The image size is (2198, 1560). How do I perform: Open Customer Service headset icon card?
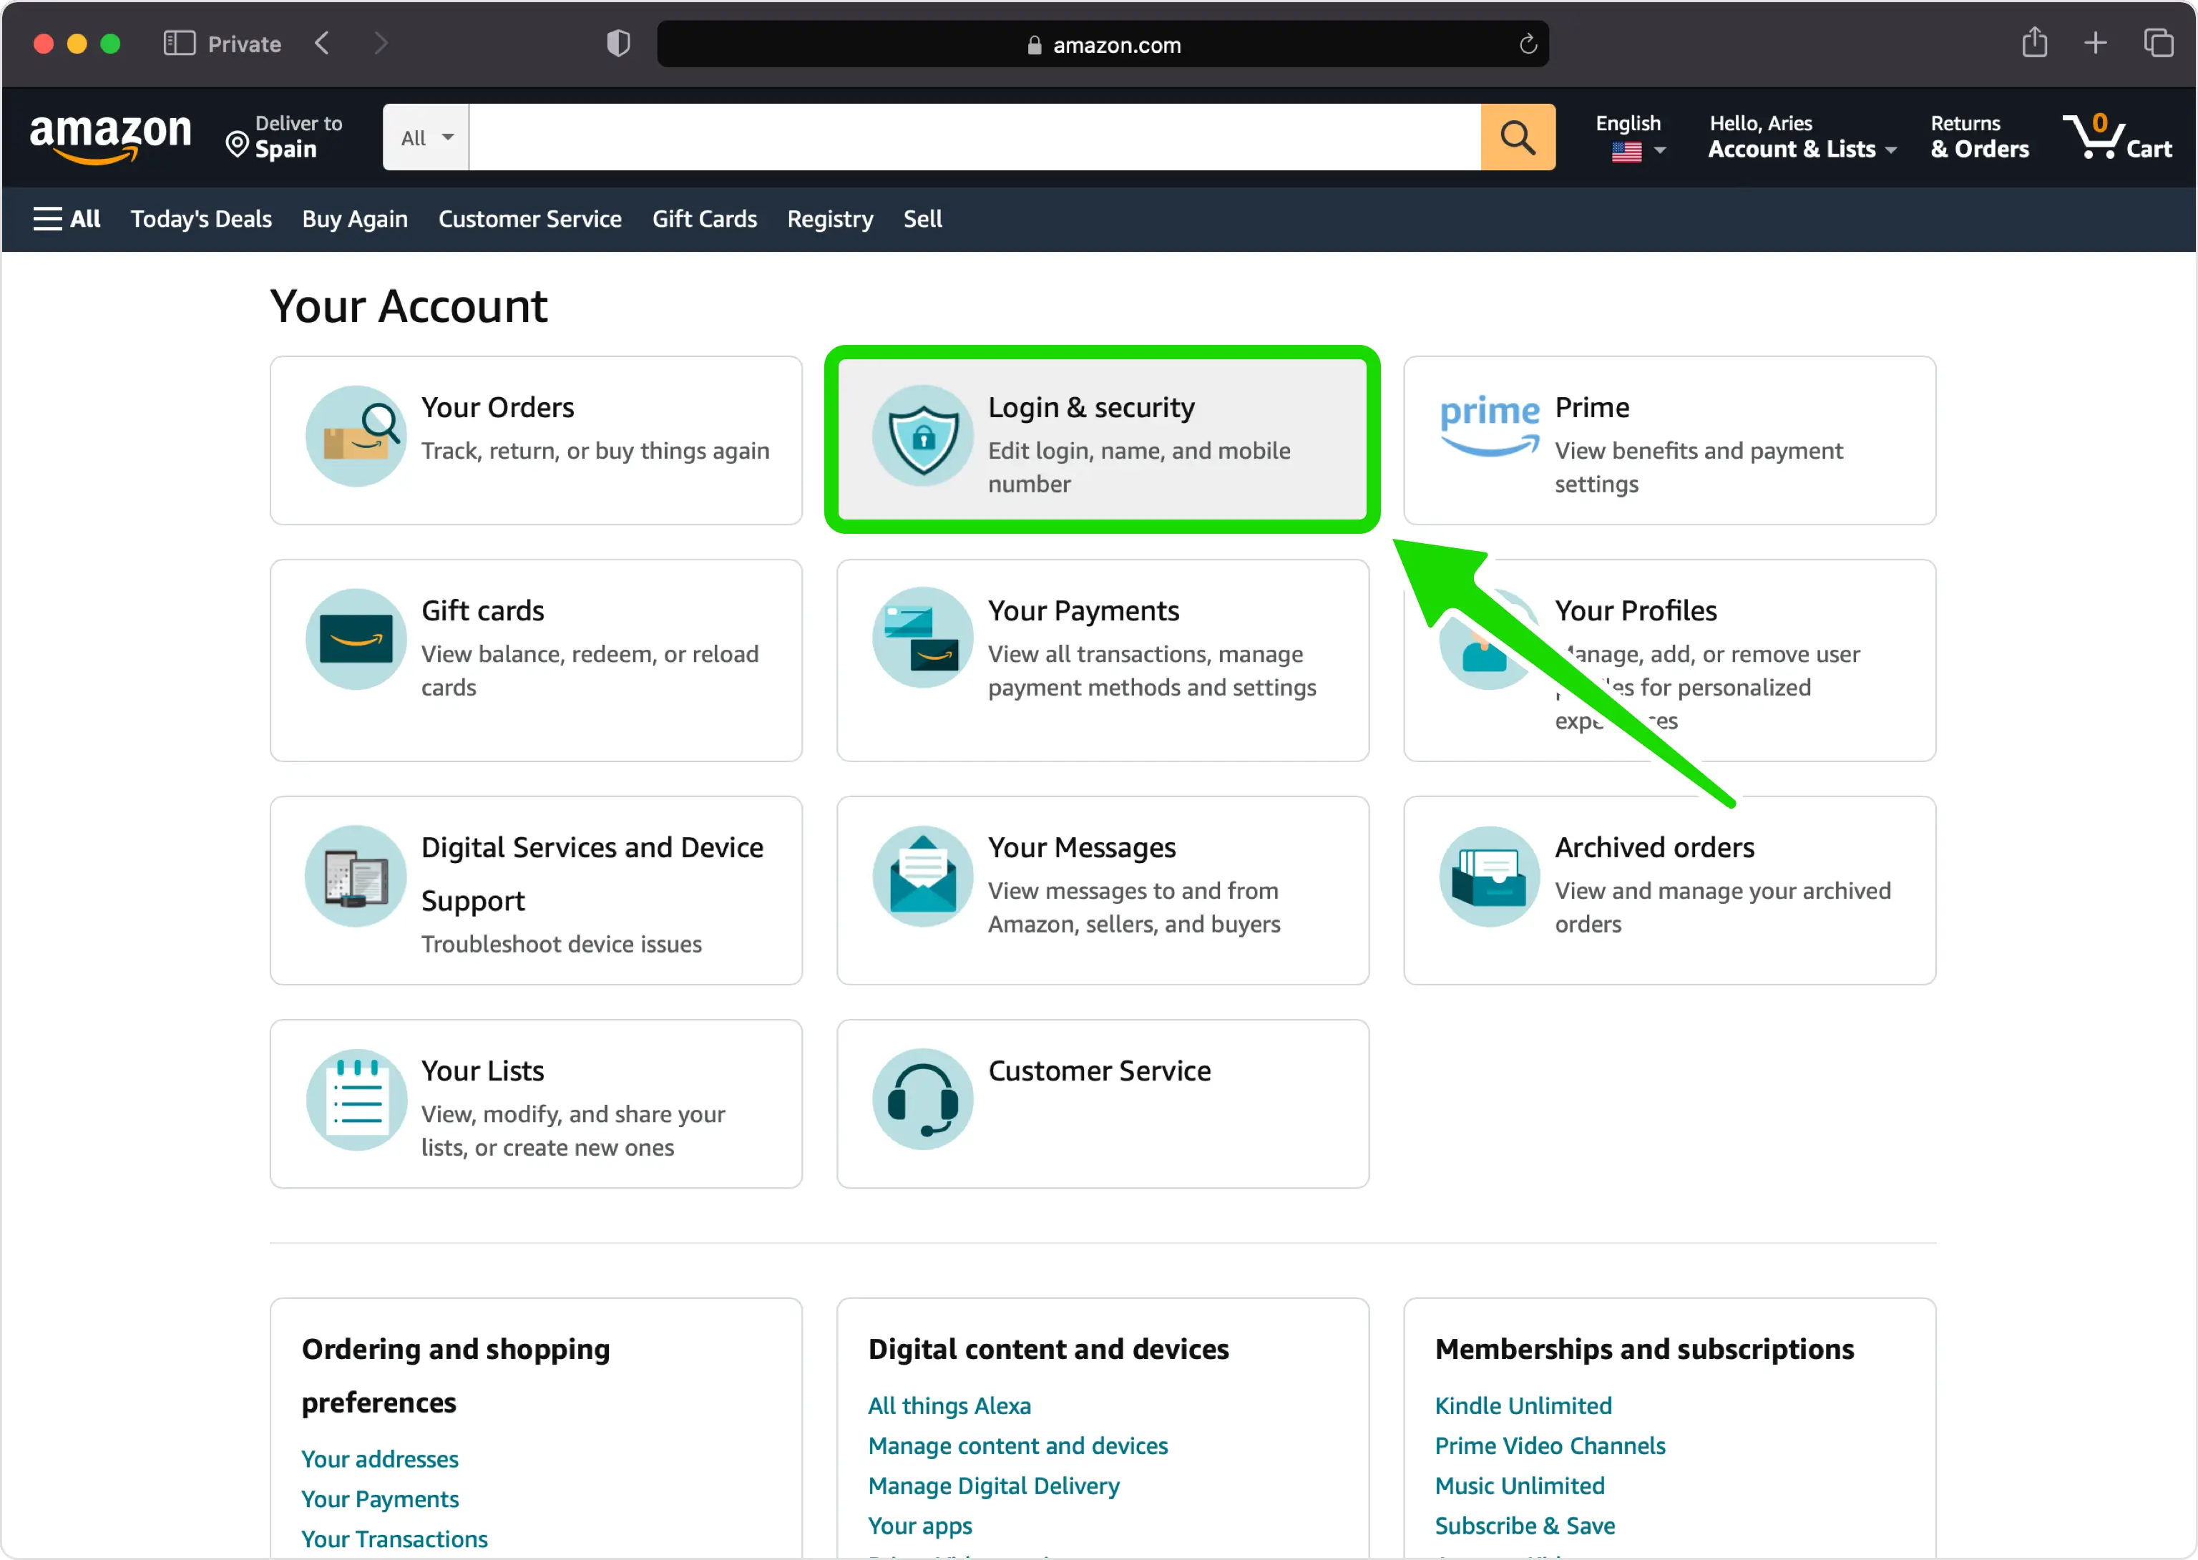click(1103, 1103)
